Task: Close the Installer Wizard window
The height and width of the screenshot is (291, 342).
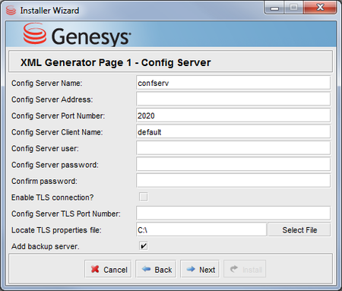Action: [320, 8]
